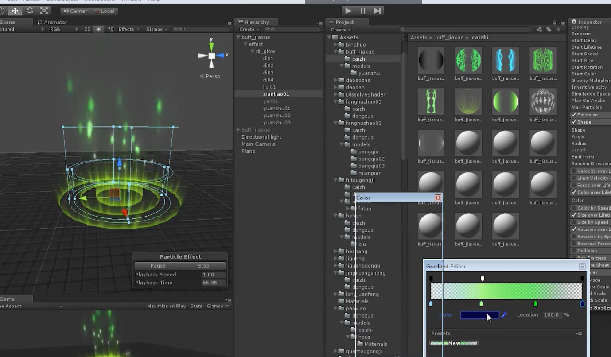The width and height of the screenshot is (611, 357).
Task: Click Stats button in Game view
Action: tap(196, 306)
